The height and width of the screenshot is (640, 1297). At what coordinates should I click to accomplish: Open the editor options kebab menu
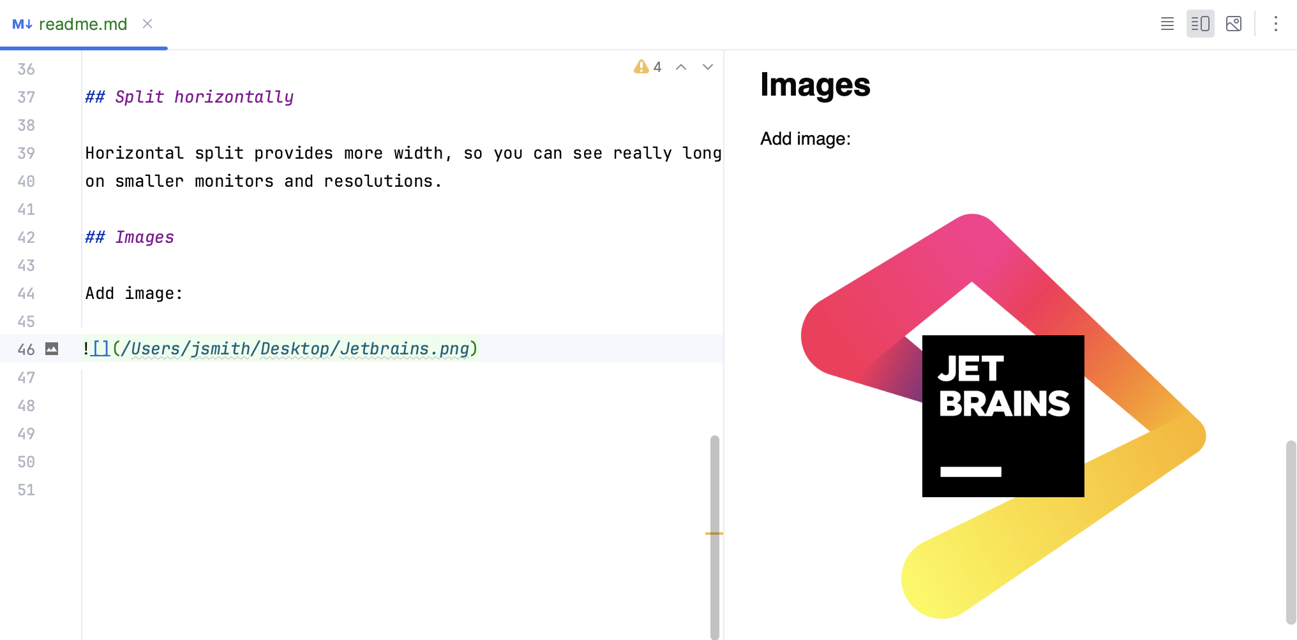pyautogui.click(x=1275, y=24)
